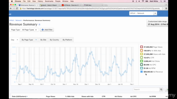Sort by the Ad Clicks column

pos(118,97)
